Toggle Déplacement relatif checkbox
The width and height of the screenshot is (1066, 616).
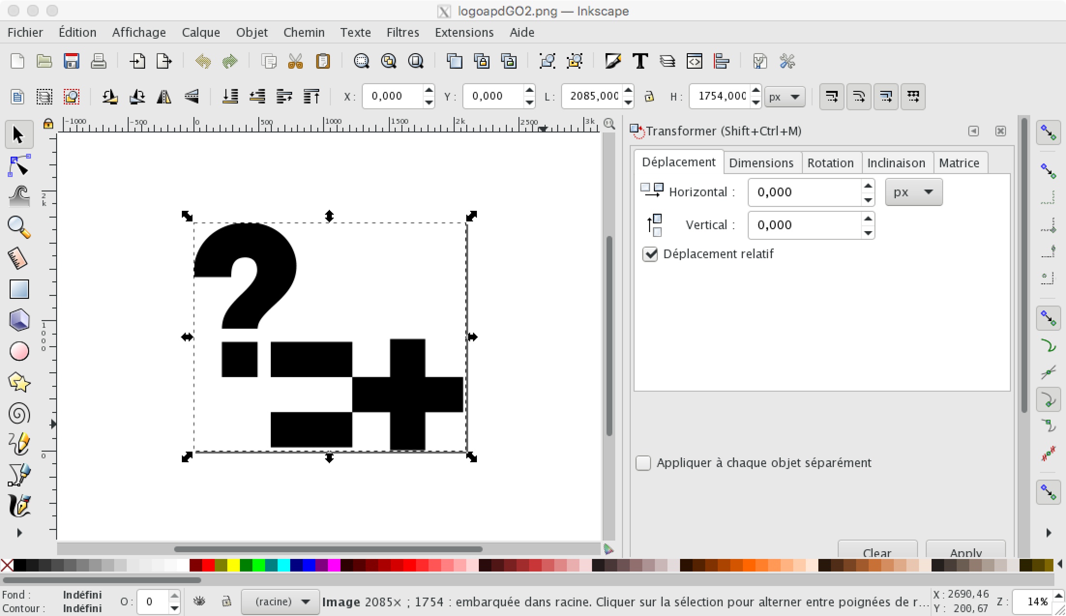pyautogui.click(x=650, y=254)
